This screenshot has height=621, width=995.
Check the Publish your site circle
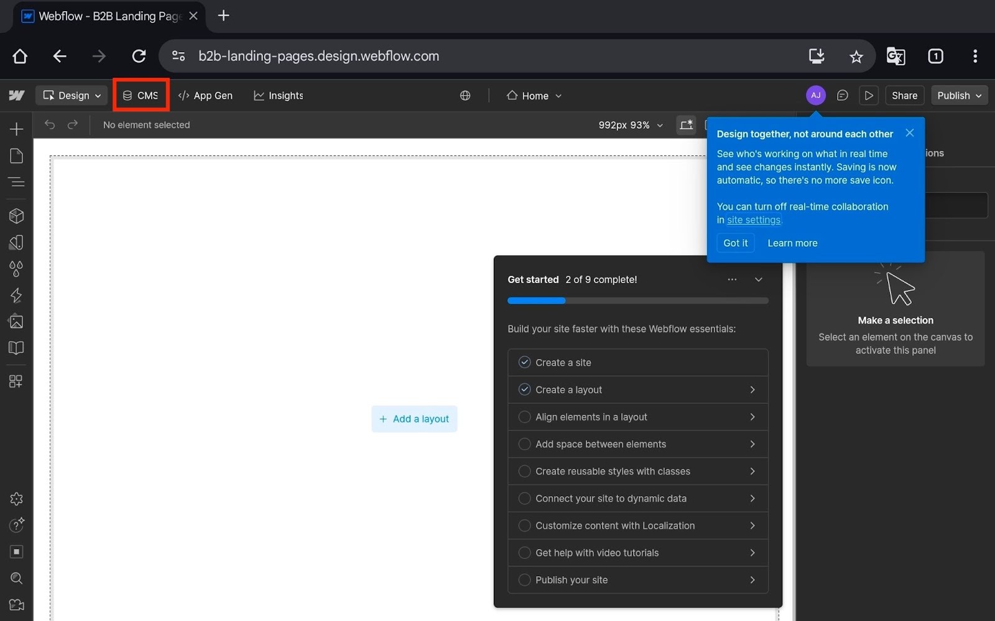525,580
